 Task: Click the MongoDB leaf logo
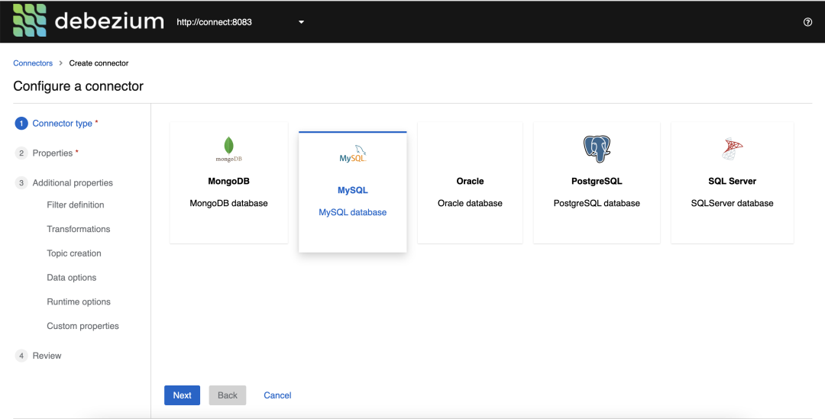point(229,150)
